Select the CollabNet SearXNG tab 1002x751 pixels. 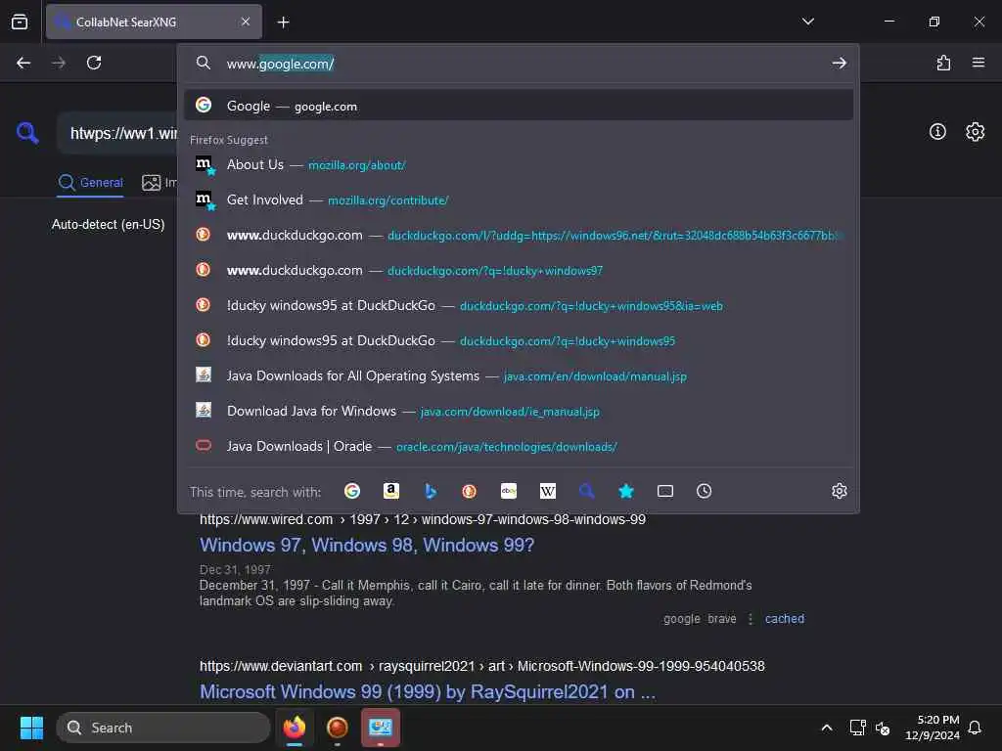point(154,22)
